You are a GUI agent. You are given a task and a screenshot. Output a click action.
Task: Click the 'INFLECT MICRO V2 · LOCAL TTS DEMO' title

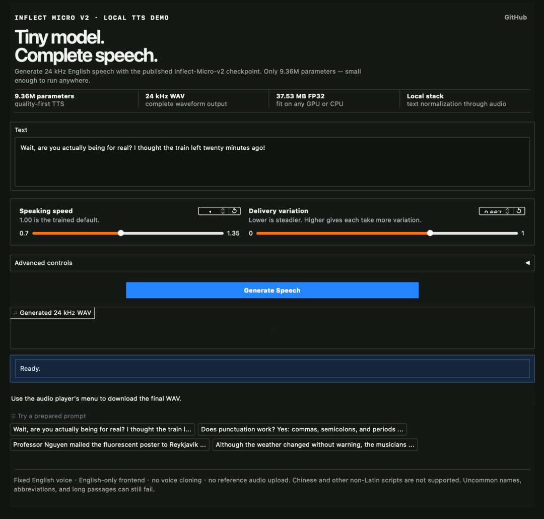click(92, 18)
